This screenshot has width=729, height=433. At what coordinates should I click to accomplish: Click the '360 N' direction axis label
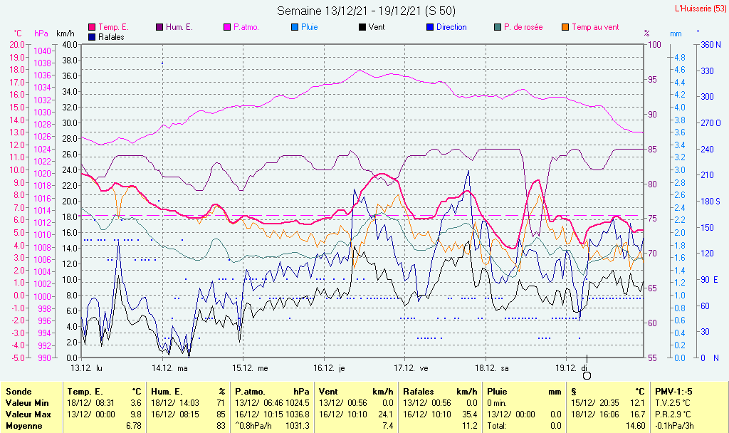point(711,45)
